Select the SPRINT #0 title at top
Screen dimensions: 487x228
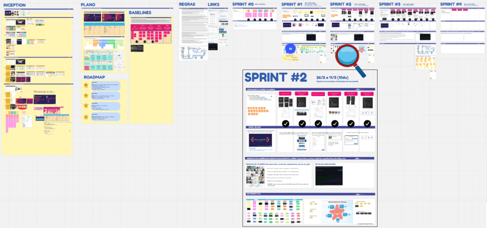pos(243,4)
